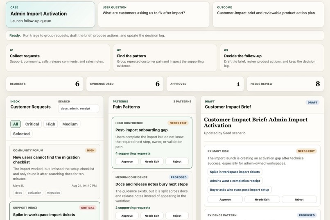Show only Selected requests
The width and height of the screenshot is (330, 220).
click(21, 134)
